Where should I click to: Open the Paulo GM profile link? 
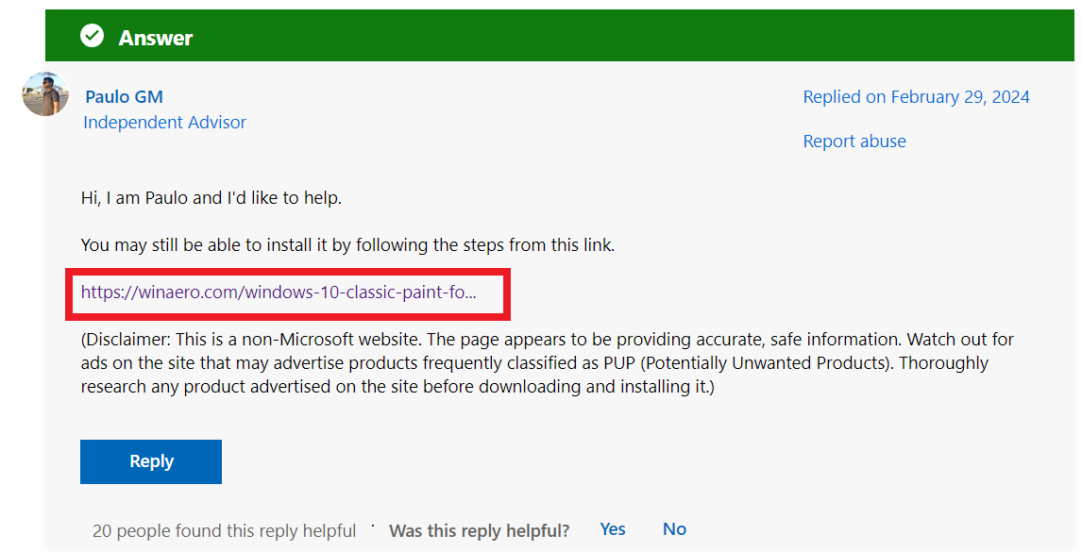pyautogui.click(x=125, y=97)
